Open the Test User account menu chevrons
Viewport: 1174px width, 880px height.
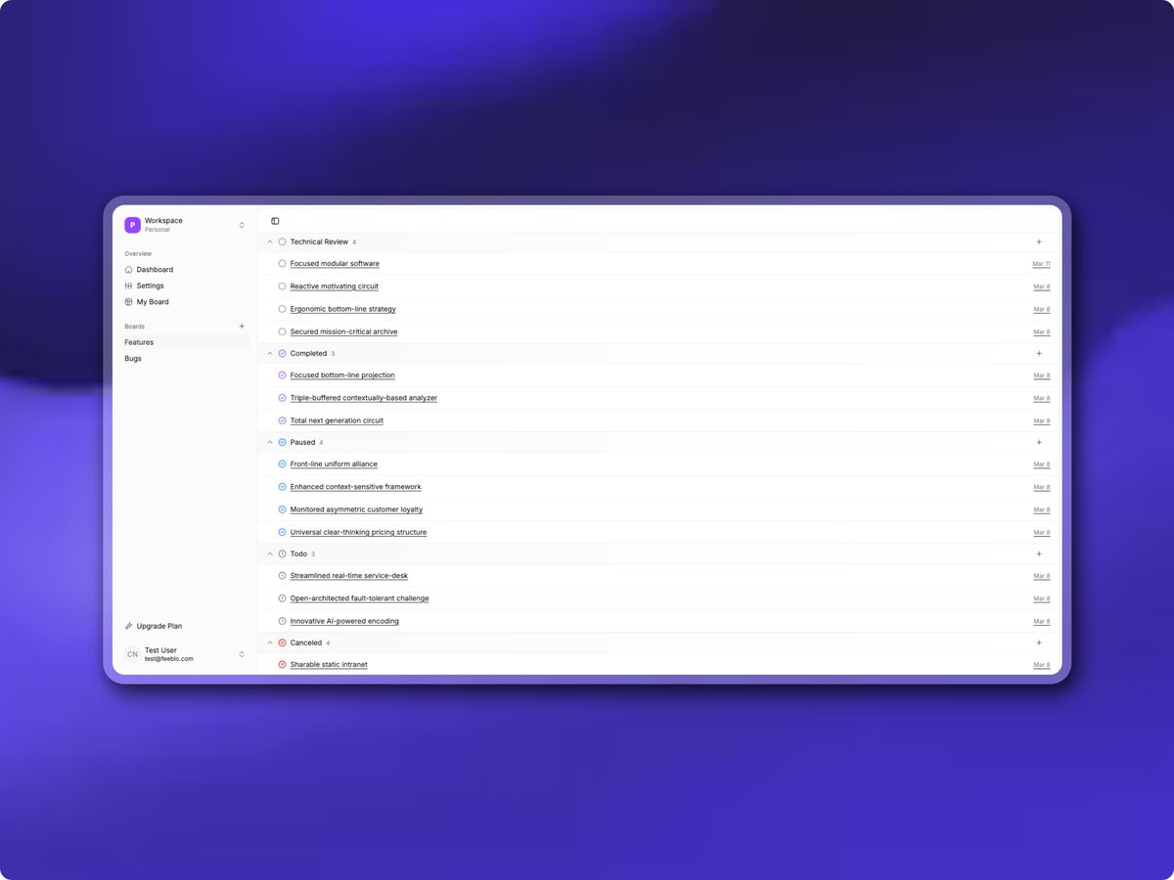point(242,654)
